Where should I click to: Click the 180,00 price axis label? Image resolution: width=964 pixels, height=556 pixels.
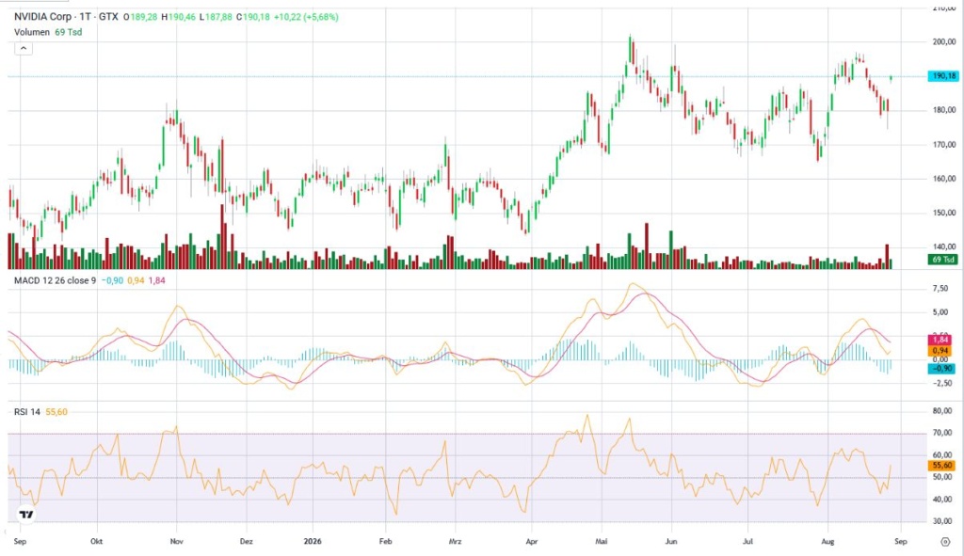point(944,110)
